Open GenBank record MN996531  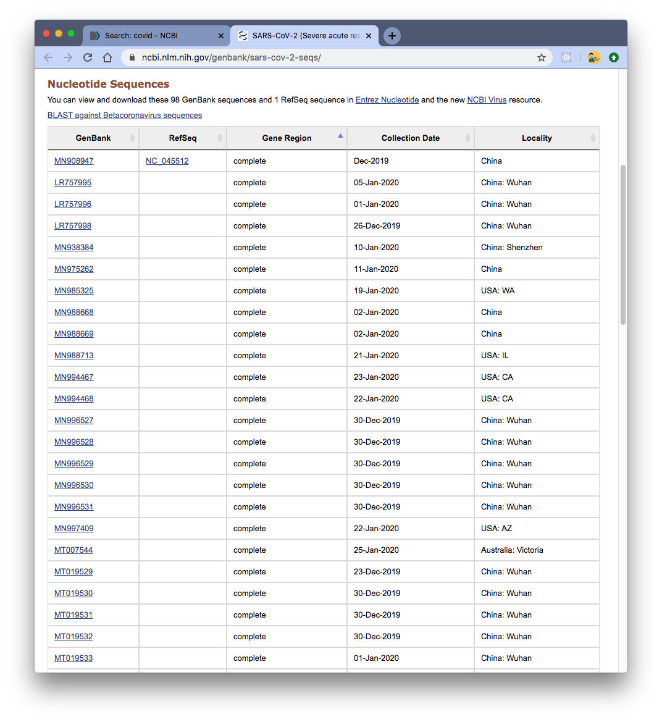tap(73, 508)
